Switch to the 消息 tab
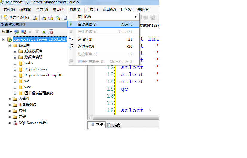Screen dimensions: 247x158 point(114,125)
